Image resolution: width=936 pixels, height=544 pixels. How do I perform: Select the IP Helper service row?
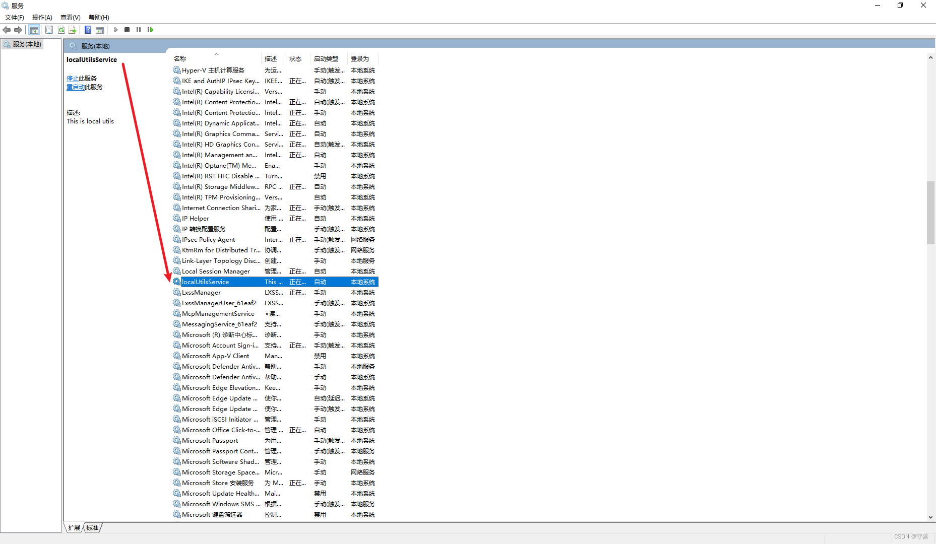(275, 219)
